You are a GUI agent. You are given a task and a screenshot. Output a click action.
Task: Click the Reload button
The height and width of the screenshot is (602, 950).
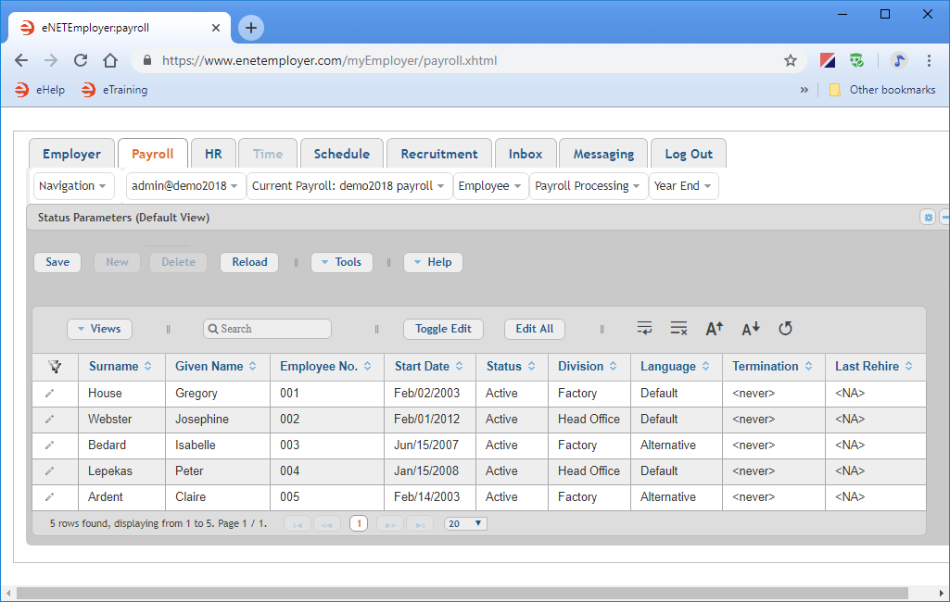pos(249,262)
